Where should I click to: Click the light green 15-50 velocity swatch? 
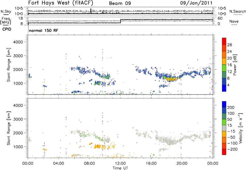click(x=224, y=122)
